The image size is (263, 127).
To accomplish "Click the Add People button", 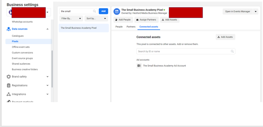I will [x=123, y=20].
